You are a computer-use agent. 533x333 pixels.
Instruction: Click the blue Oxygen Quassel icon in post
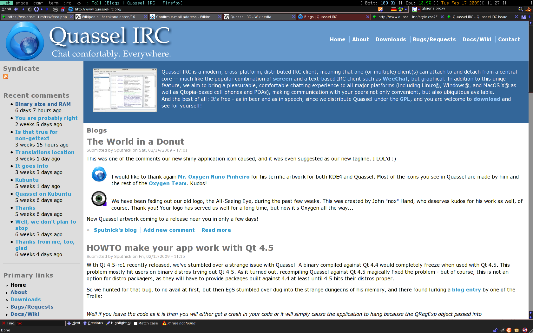click(x=99, y=174)
